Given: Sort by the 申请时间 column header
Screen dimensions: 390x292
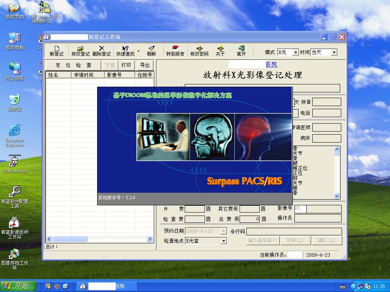Looking at the screenshot, I should 88,75.
